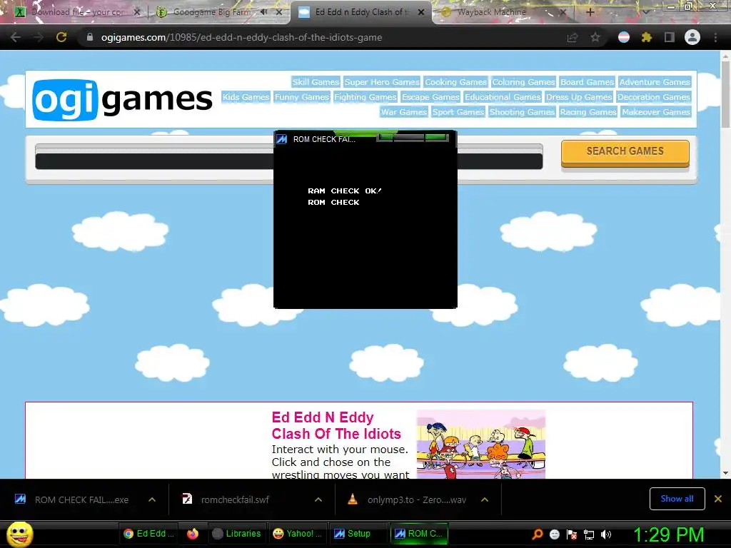The image size is (731, 548).
Task: Open the smiley Start button
Action: pyautogui.click(x=19, y=534)
